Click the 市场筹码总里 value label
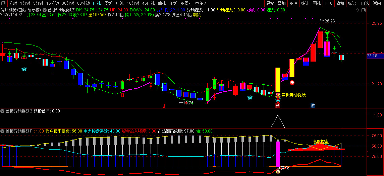Viewport: 384px width, 176px height. coord(176,131)
